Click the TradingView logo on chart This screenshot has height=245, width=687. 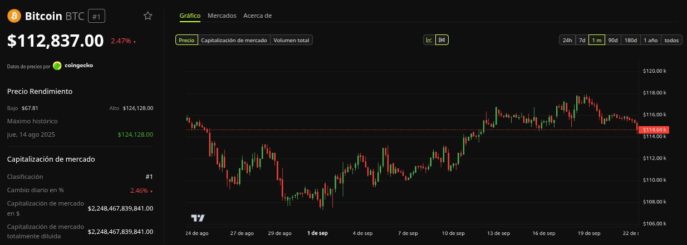(198, 218)
